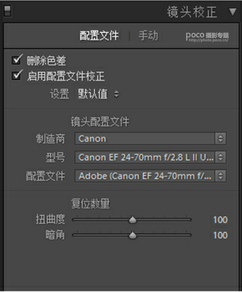Uncheck the 启用配置文件校正 checkbox
Viewport: 242px width, 292px height.
click(x=16, y=76)
